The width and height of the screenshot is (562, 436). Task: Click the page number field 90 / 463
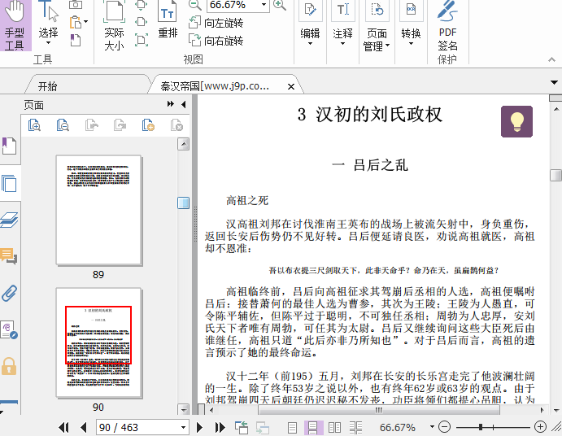tap(138, 427)
